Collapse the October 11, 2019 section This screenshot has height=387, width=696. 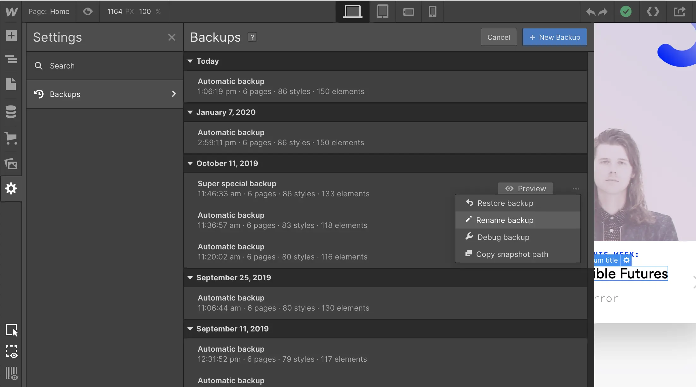(190, 164)
